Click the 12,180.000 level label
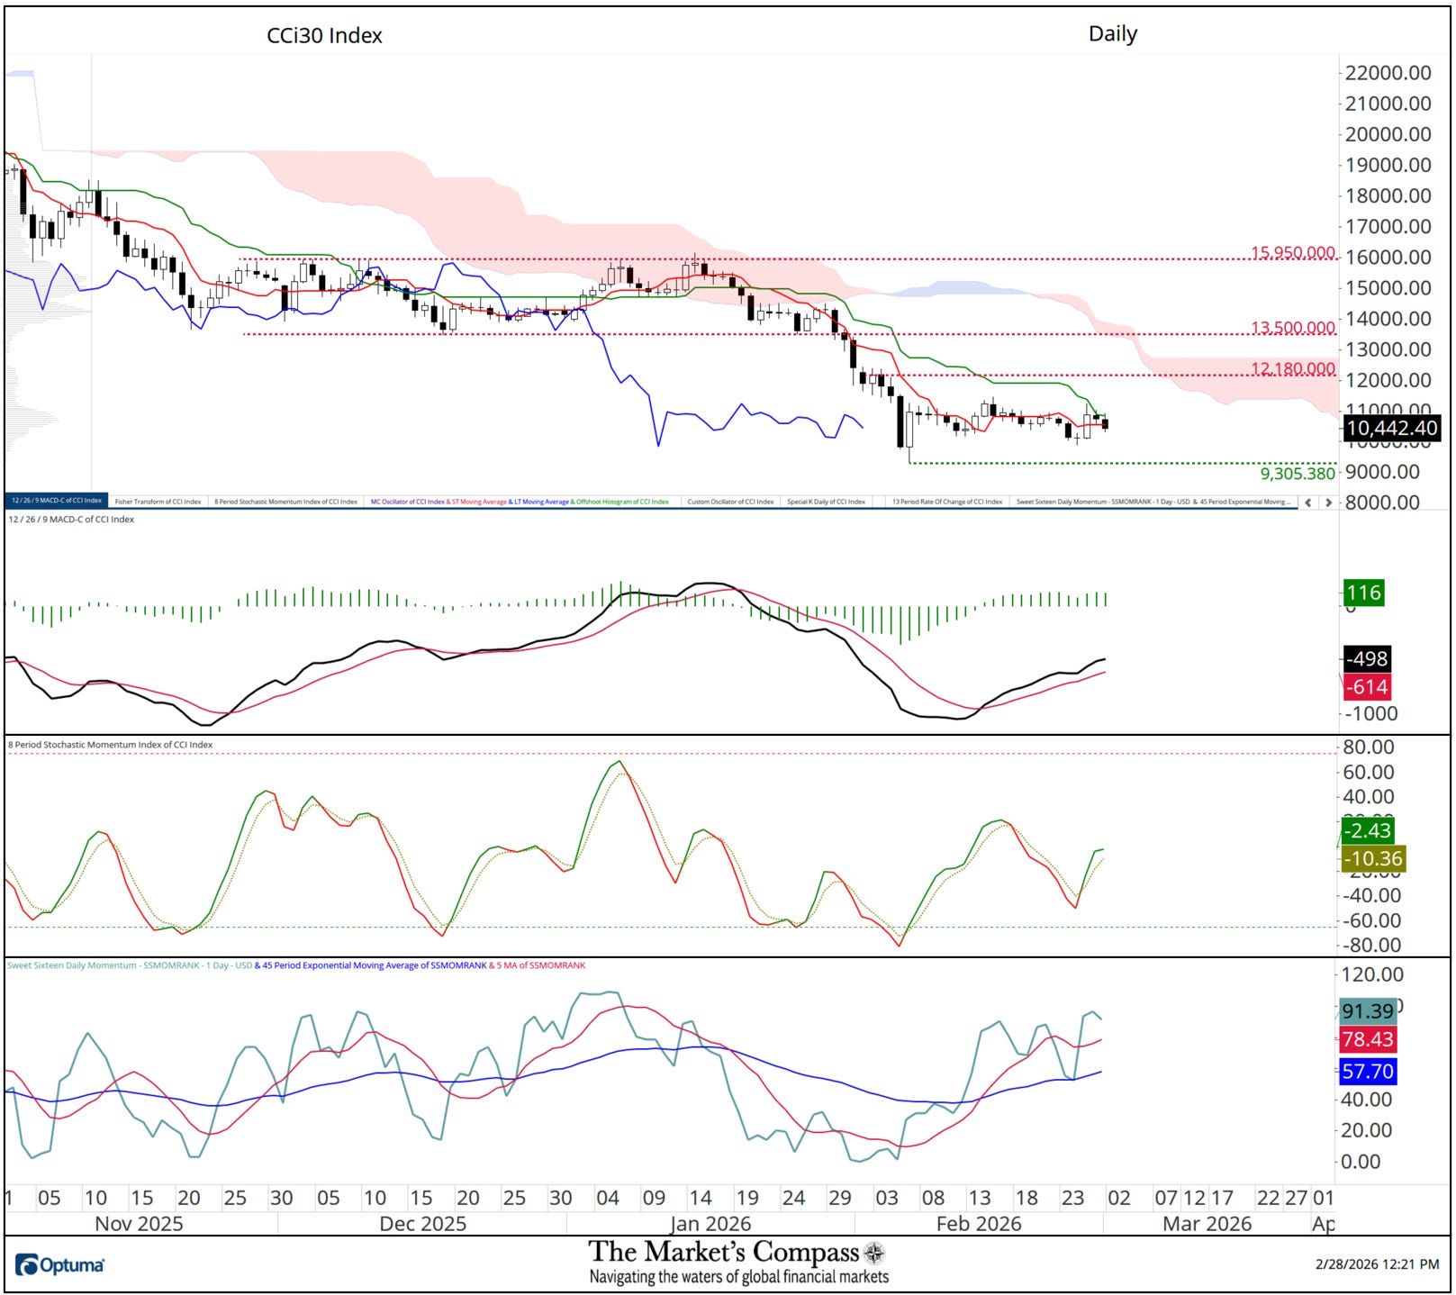The width and height of the screenshot is (1456, 1295). tap(1293, 368)
